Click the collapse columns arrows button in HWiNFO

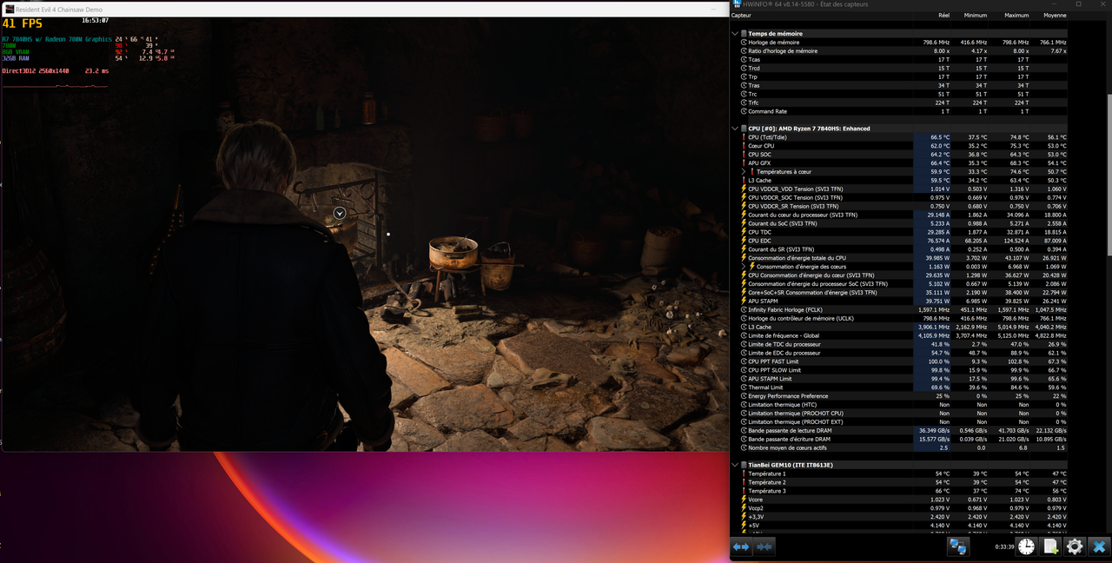(764, 546)
